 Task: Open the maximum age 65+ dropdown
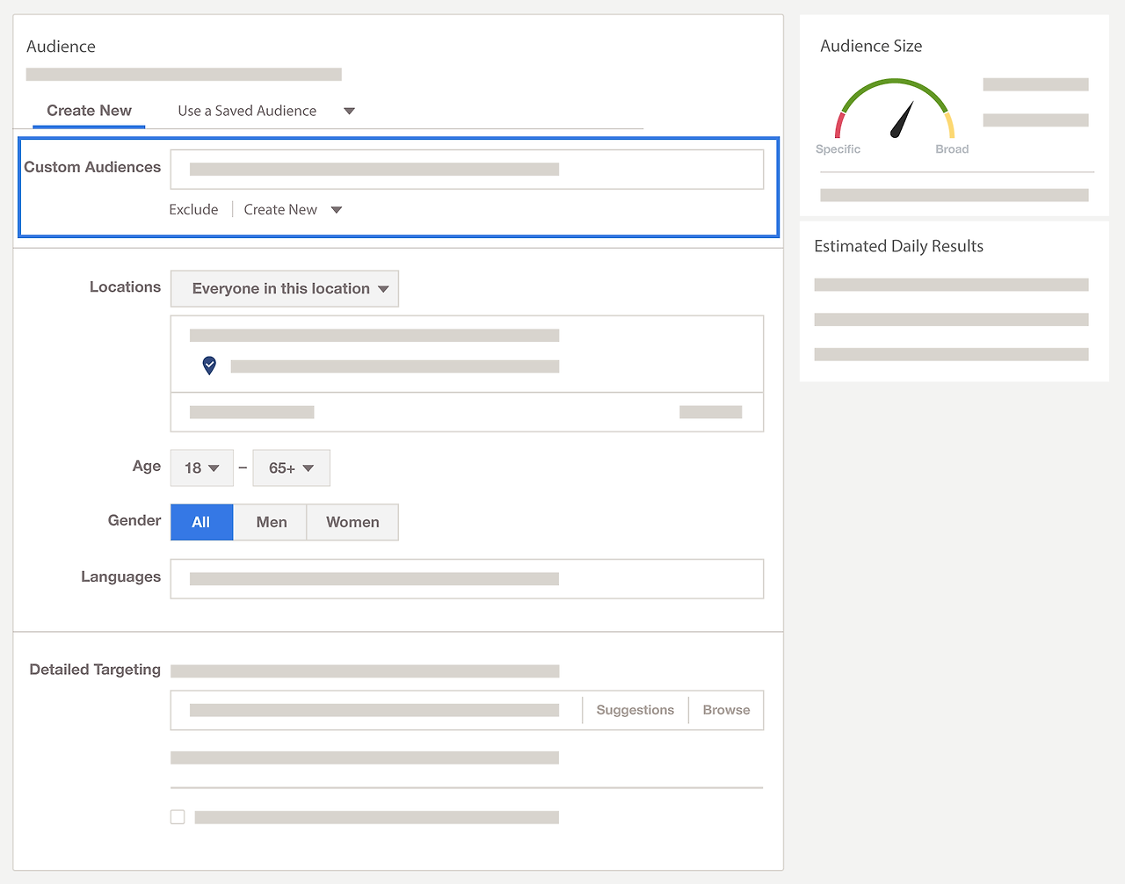[292, 468]
